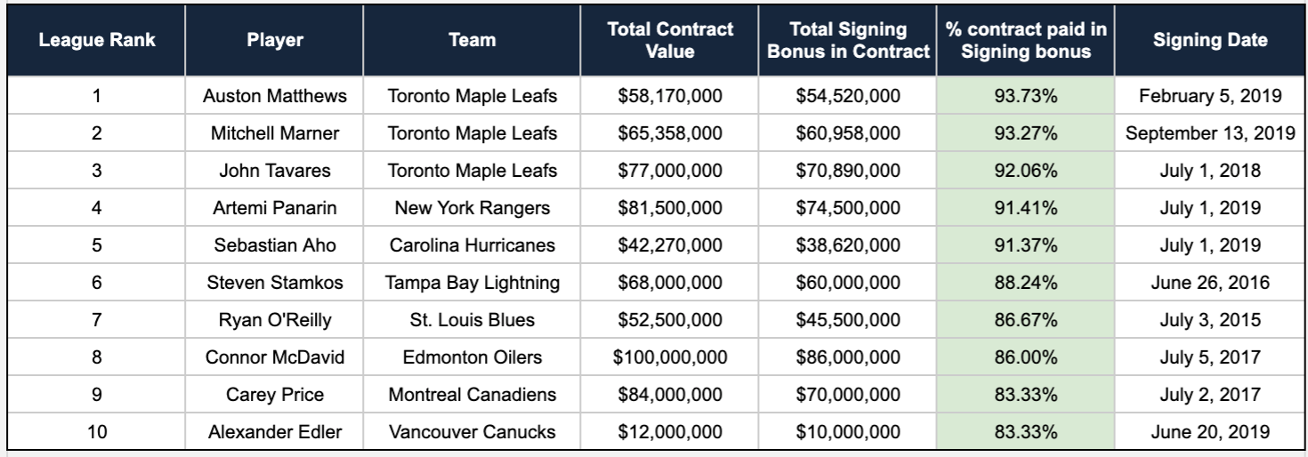Select the Alexander Edler cell
1308x457 pixels.
(x=275, y=432)
